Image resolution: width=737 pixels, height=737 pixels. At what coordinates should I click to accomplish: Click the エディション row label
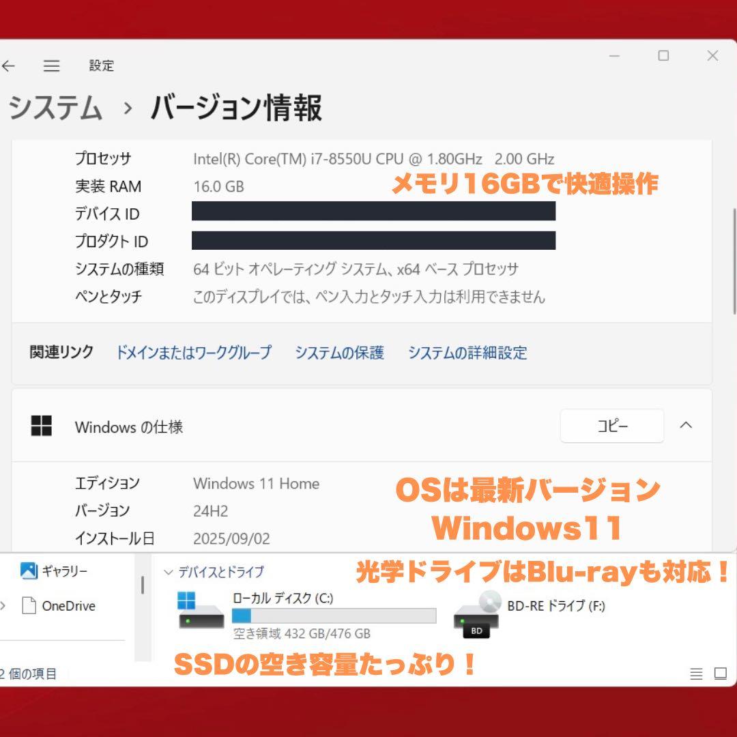point(107,483)
